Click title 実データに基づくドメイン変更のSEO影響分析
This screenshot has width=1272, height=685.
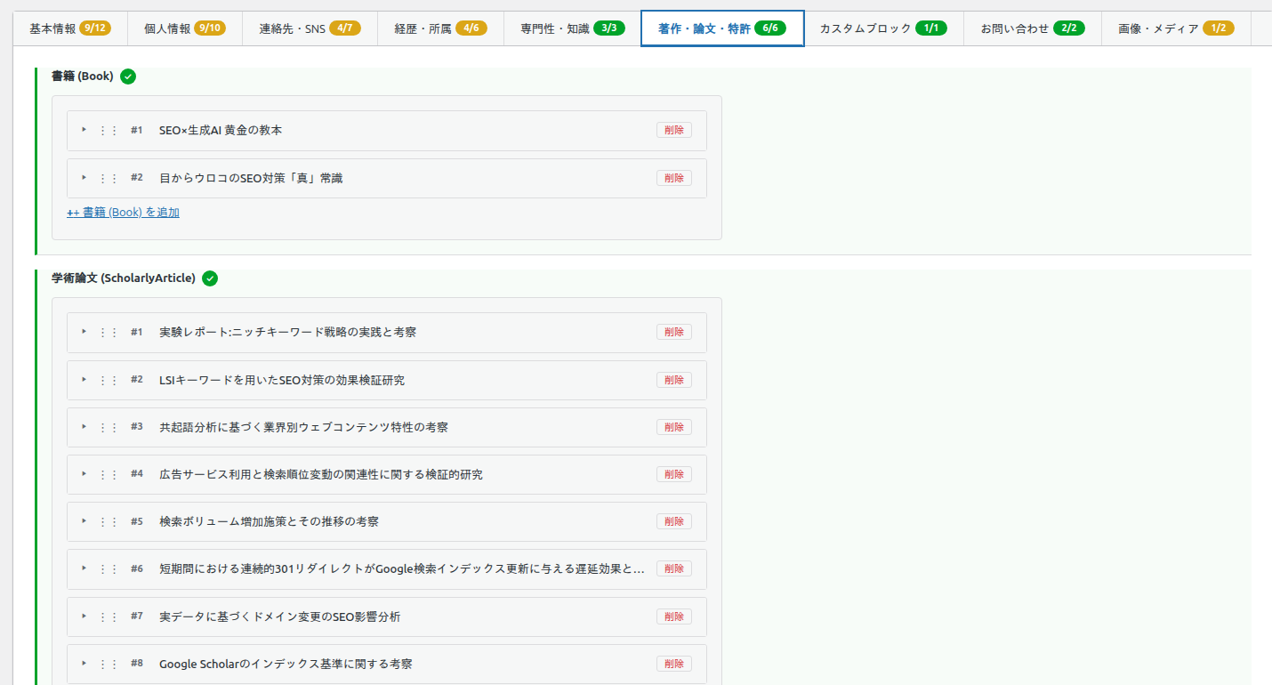(279, 616)
